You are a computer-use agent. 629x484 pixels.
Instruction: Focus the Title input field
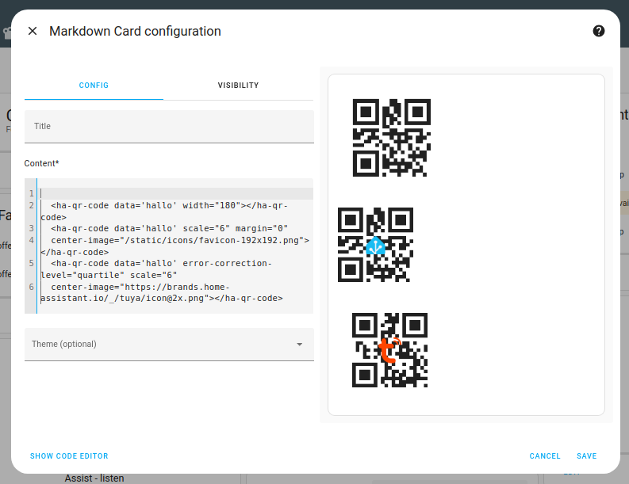click(x=169, y=127)
